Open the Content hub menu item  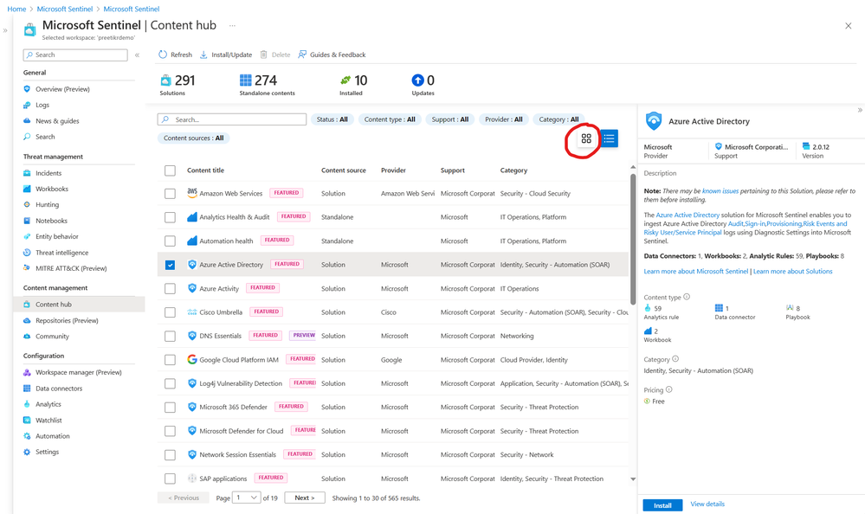[79, 305]
